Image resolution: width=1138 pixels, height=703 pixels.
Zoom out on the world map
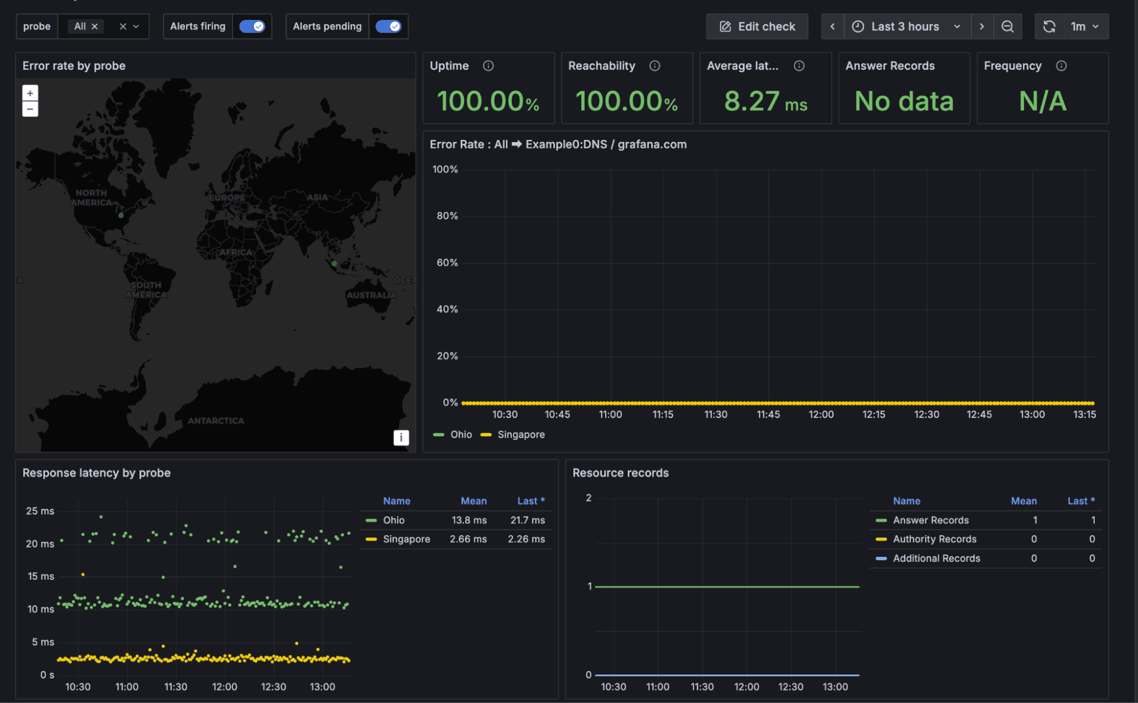[x=30, y=107]
